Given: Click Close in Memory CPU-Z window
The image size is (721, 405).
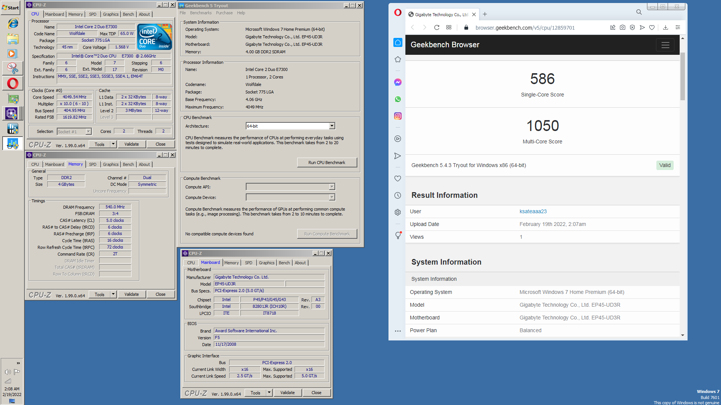Looking at the screenshot, I should 160,294.
